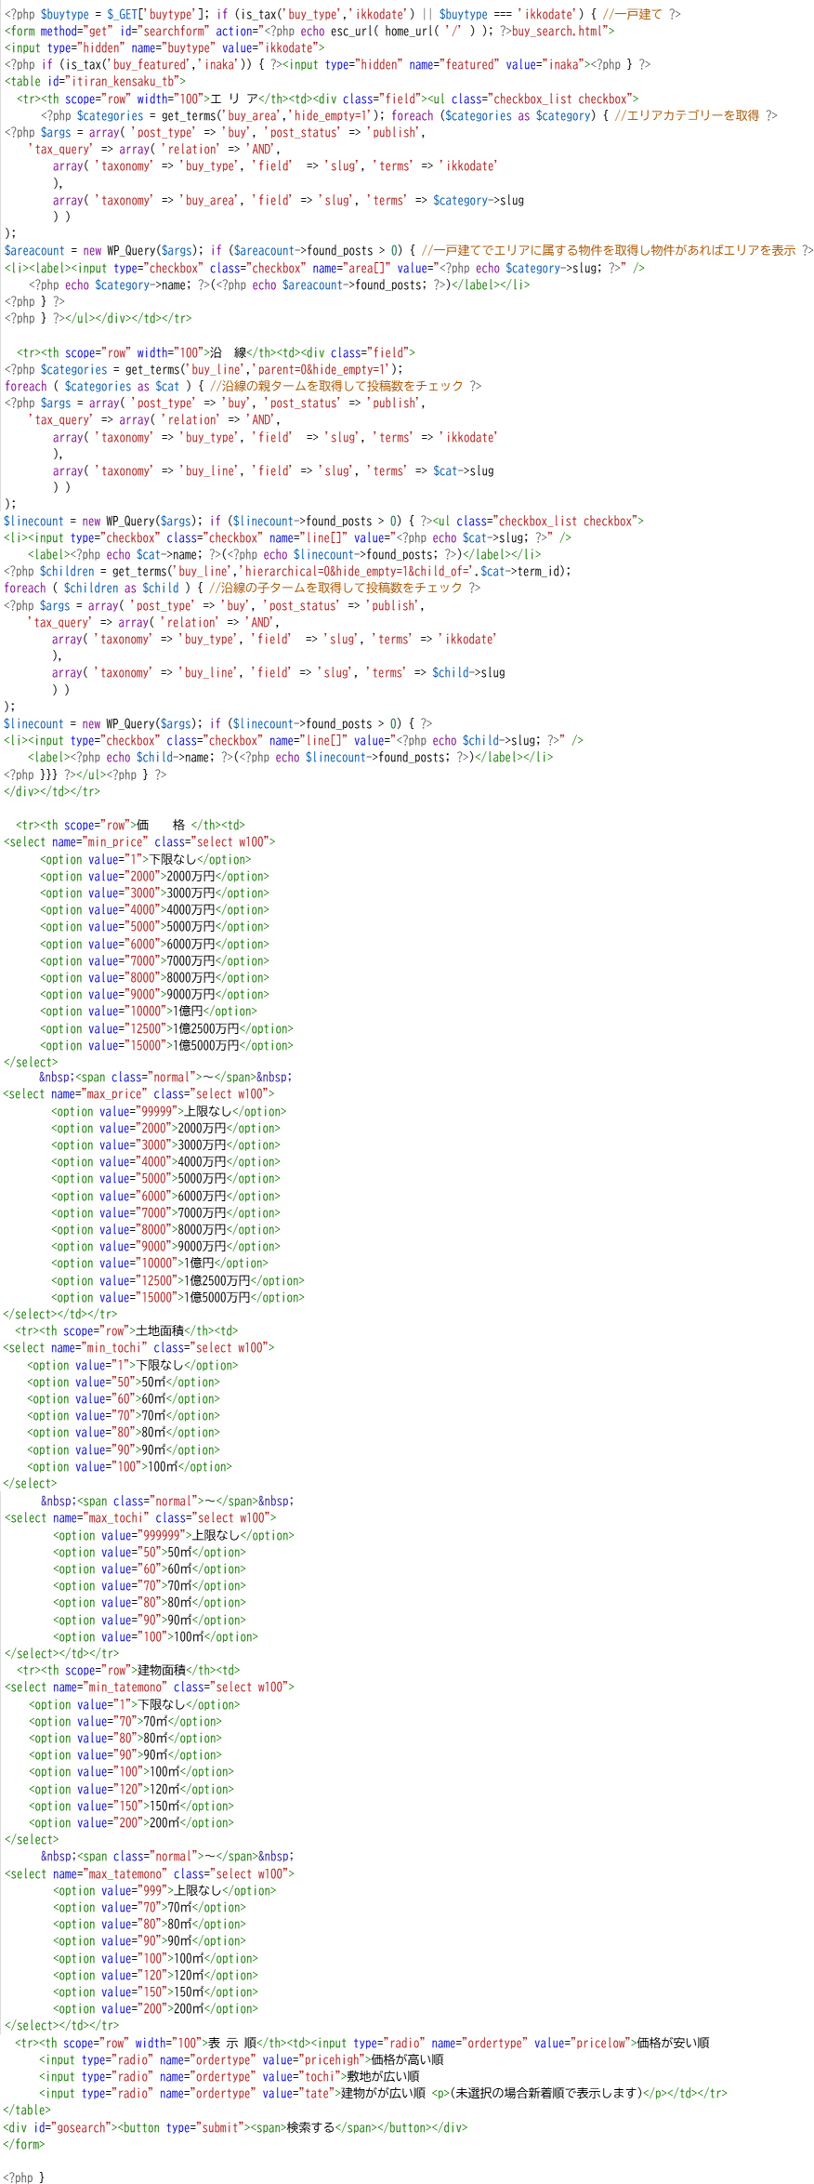Click the option with value "99999"

168,1111
